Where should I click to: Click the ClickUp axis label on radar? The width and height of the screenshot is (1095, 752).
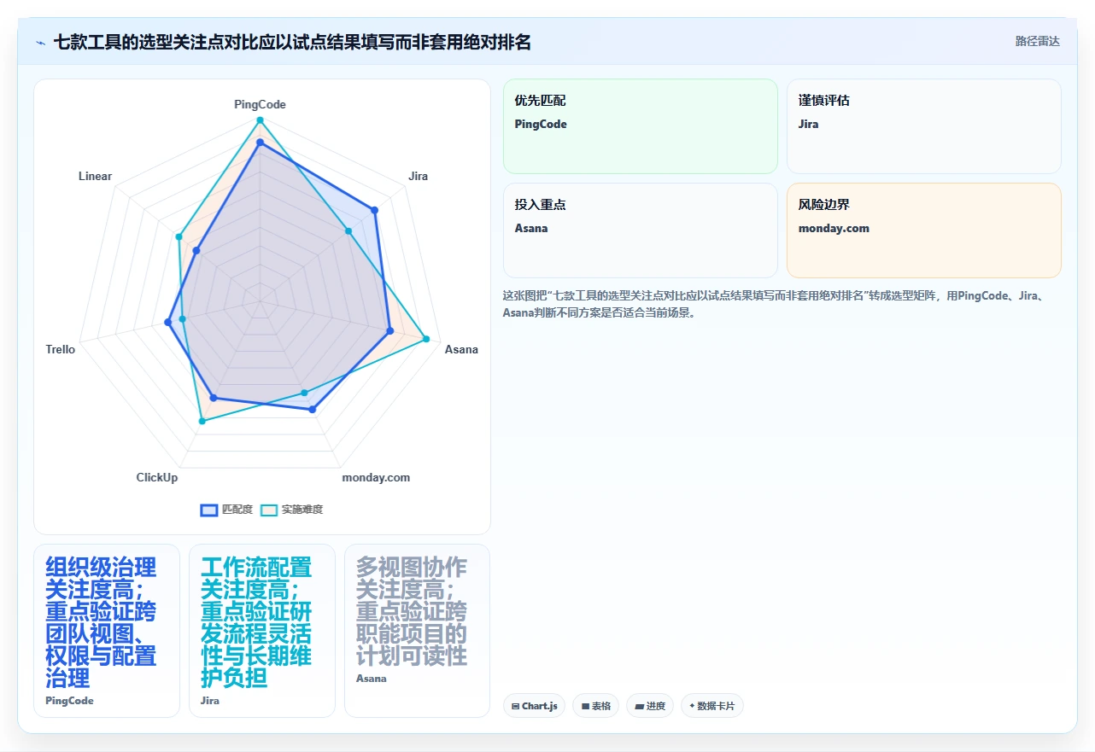pos(157,477)
